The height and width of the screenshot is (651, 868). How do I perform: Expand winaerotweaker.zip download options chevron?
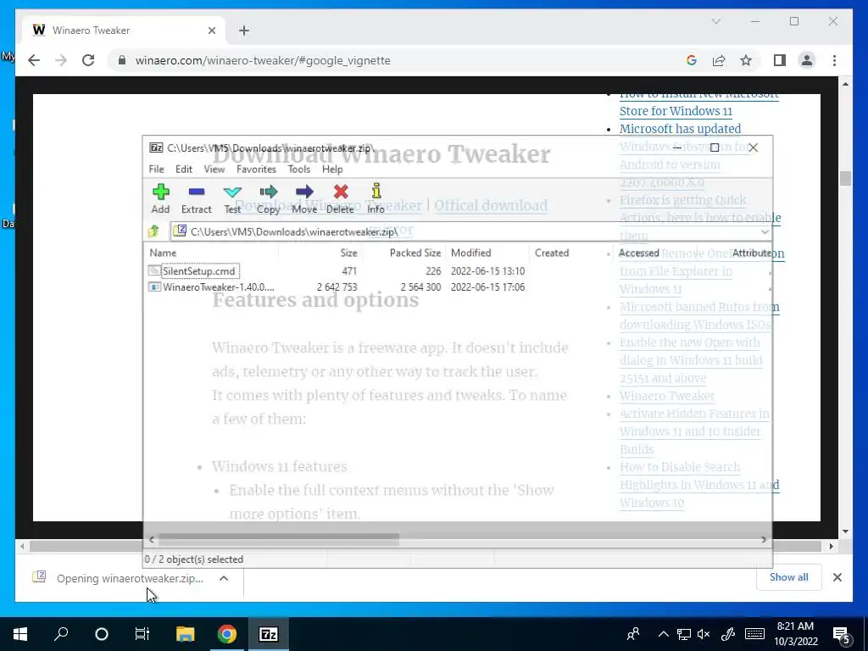tap(224, 578)
